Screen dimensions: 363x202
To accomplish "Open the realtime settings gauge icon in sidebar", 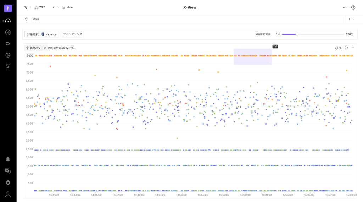I will point(8,33).
